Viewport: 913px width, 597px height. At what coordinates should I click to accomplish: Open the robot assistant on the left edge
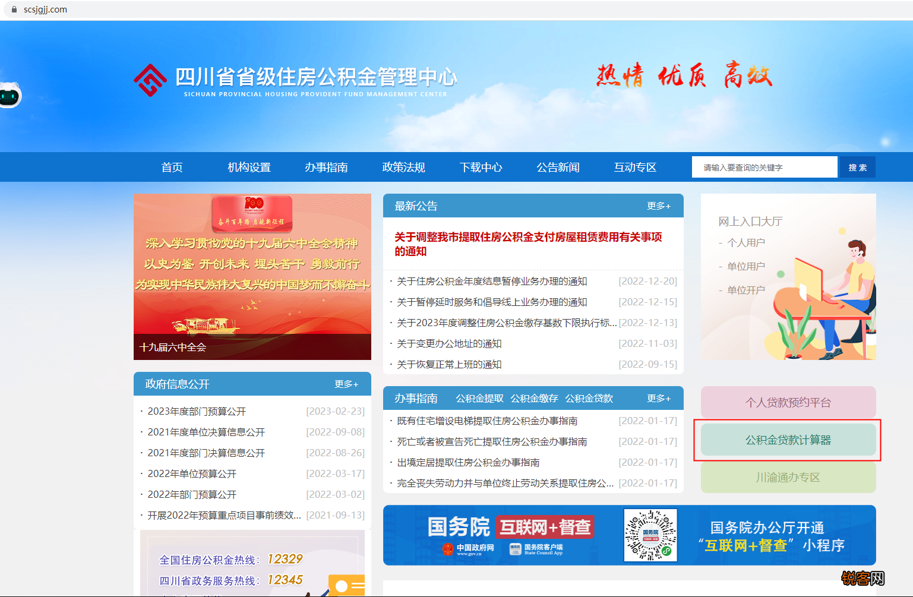(x=8, y=95)
